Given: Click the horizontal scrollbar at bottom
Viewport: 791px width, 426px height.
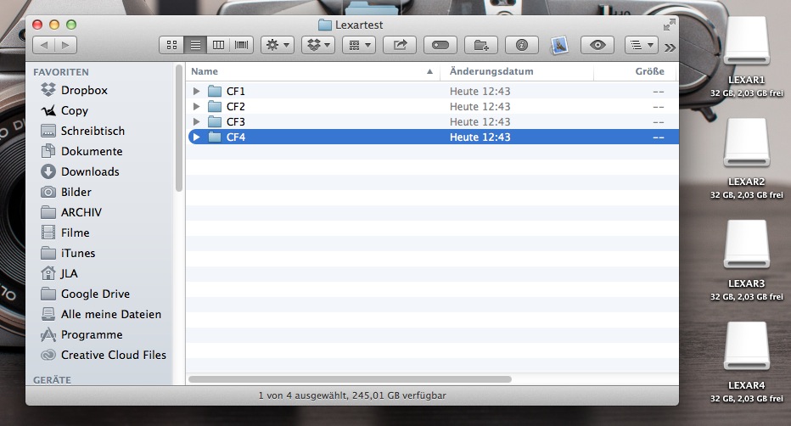Looking at the screenshot, I should point(350,379).
